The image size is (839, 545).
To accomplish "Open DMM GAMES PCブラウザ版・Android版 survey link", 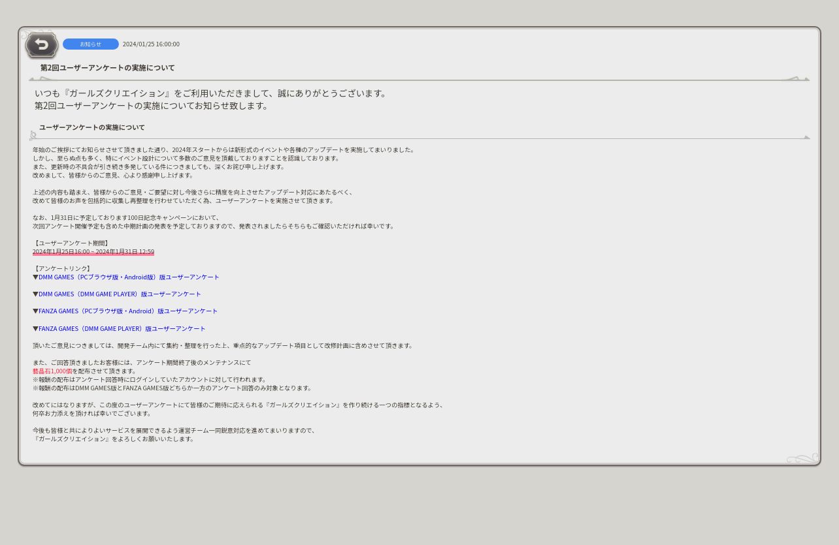I will pyautogui.click(x=129, y=277).
